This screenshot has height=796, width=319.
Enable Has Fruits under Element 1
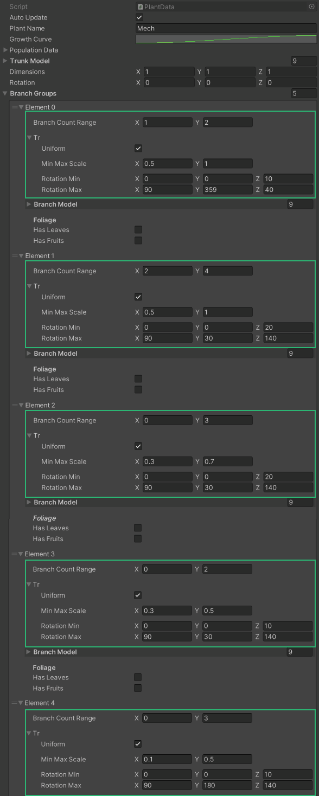[x=138, y=389]
